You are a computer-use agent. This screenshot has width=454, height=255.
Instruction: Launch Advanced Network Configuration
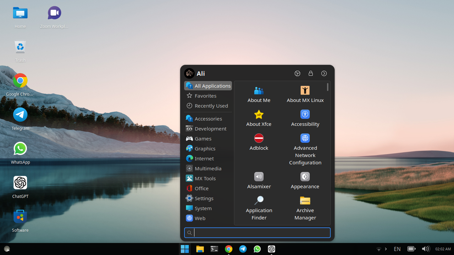tap(305, 138)
